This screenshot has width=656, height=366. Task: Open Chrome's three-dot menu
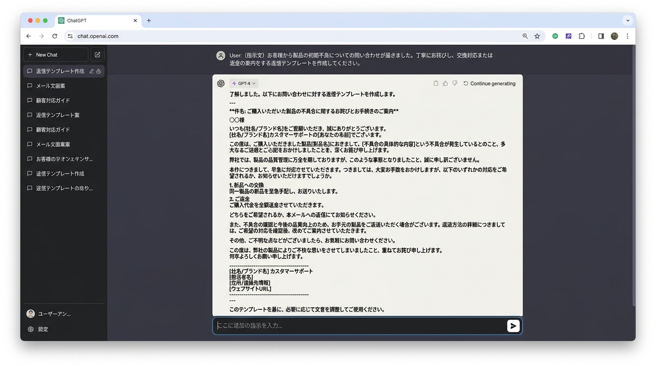(x=627, y=36)
